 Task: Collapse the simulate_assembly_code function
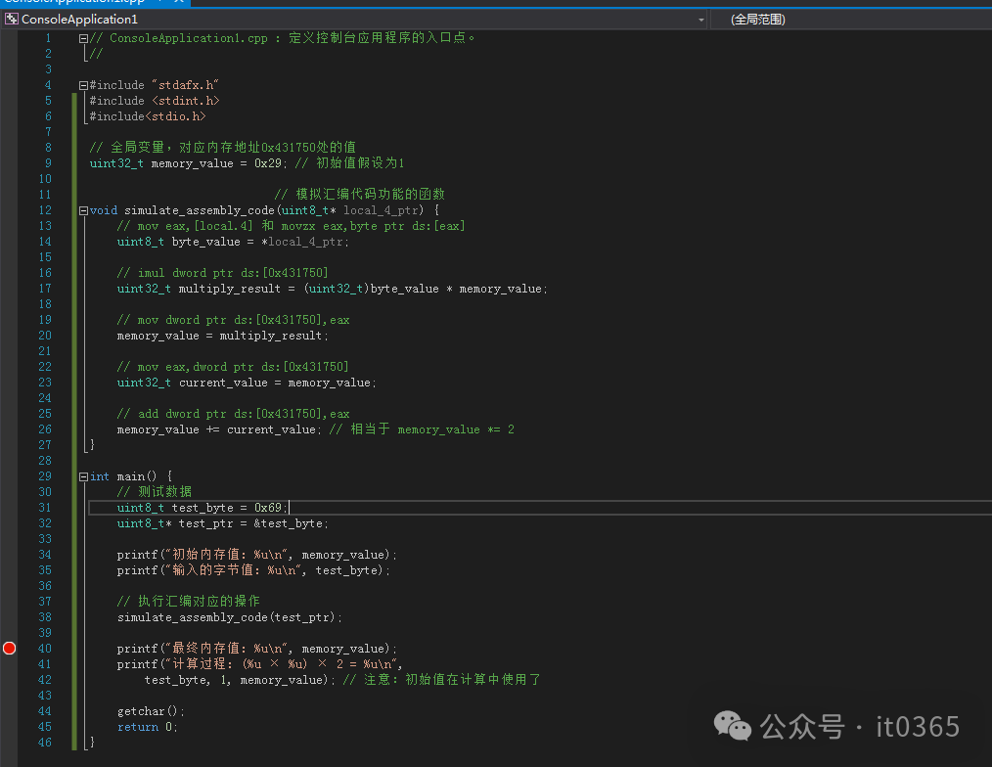coord(83,210)
